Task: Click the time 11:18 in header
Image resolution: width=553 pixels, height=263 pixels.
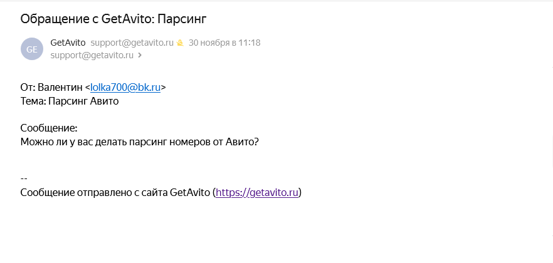Action: (250, 43)
